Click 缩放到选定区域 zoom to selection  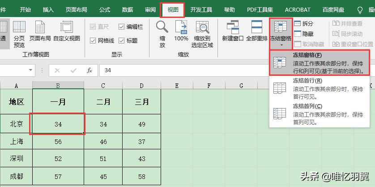click(202, 34)
